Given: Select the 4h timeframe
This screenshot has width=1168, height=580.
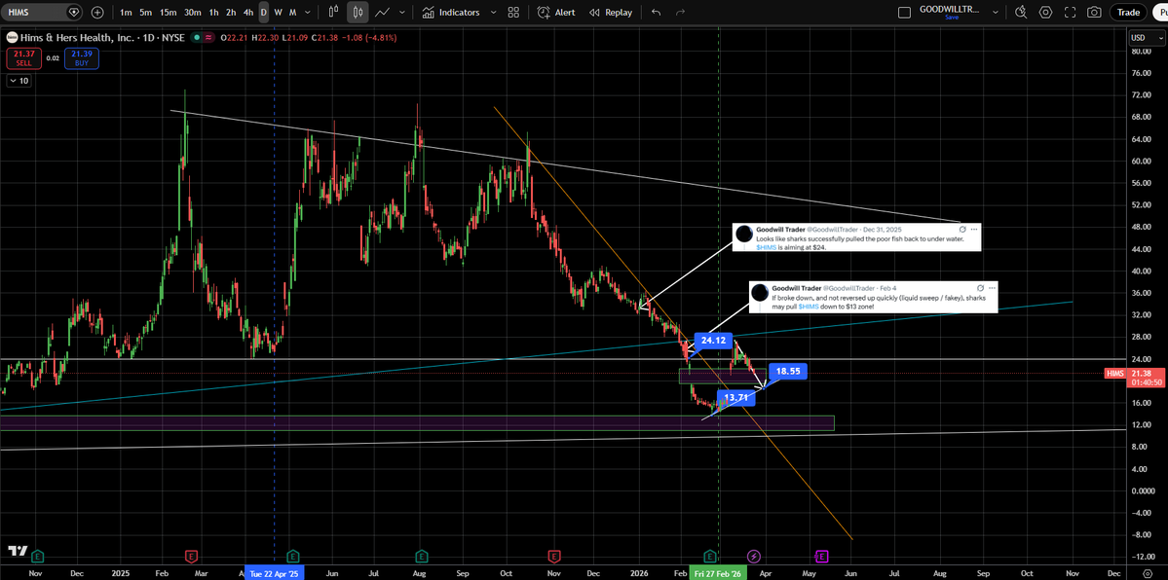Looking at the screenshot, I should pos(248,13).
